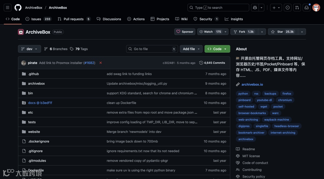Open the .gitmodules file
The width and height of the screenshot is (324, 179).
click(37, 161)
